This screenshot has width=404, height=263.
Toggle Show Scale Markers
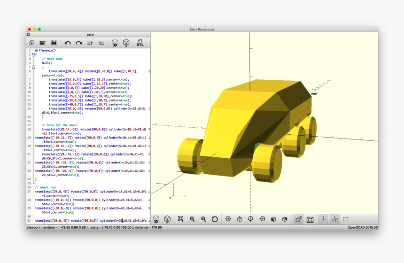click(x=335, y=219)
